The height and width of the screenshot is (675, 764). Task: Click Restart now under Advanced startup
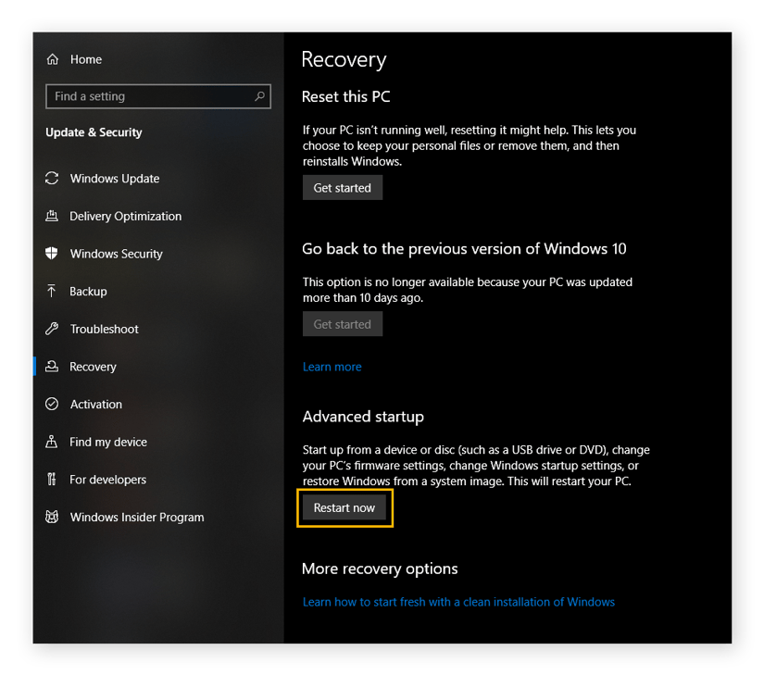pos(344,507)
